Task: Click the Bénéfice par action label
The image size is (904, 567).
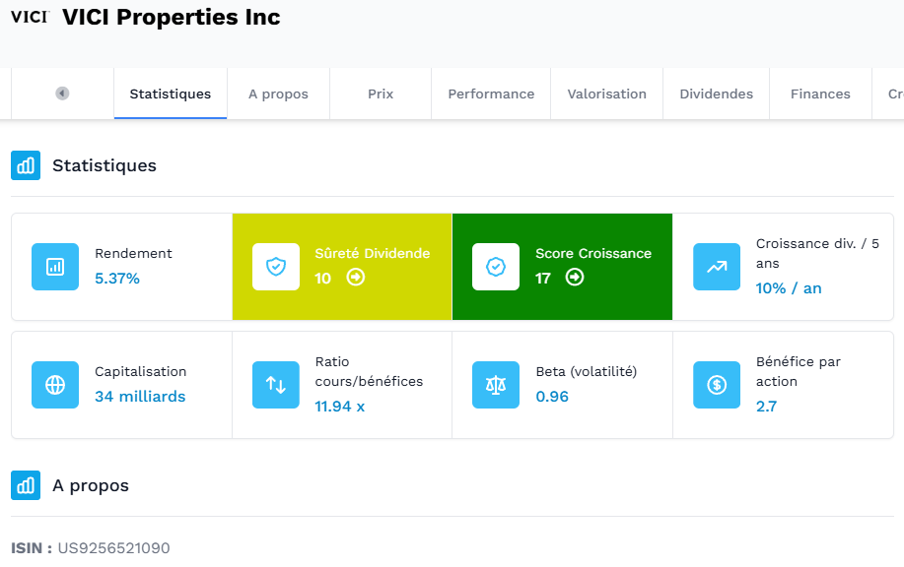Action: point(799,371)
